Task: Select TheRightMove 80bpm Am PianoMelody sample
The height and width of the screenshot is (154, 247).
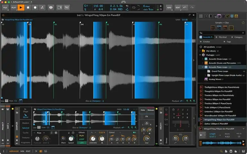Action: (222, 87)
